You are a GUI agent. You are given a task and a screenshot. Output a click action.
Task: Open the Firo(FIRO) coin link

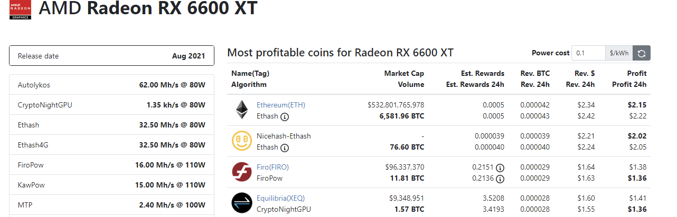click(272, 167)
